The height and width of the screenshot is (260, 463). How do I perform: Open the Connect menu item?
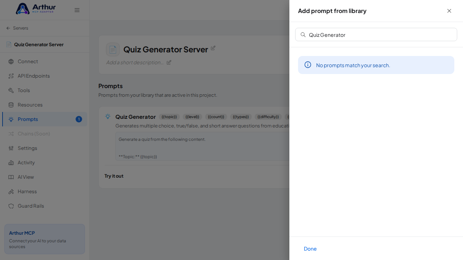point(44,61)
